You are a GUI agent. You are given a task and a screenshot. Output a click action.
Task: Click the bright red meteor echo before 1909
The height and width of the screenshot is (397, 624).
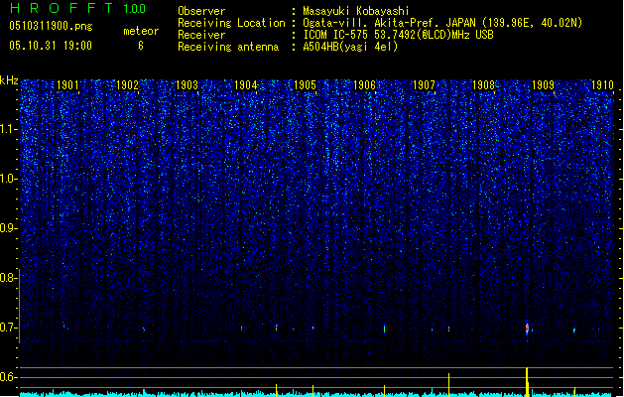pos(528,329)
